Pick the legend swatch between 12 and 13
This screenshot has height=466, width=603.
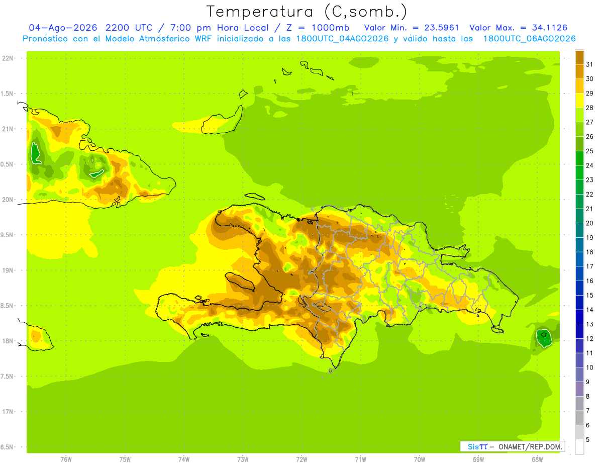click(x=579, y=331)
